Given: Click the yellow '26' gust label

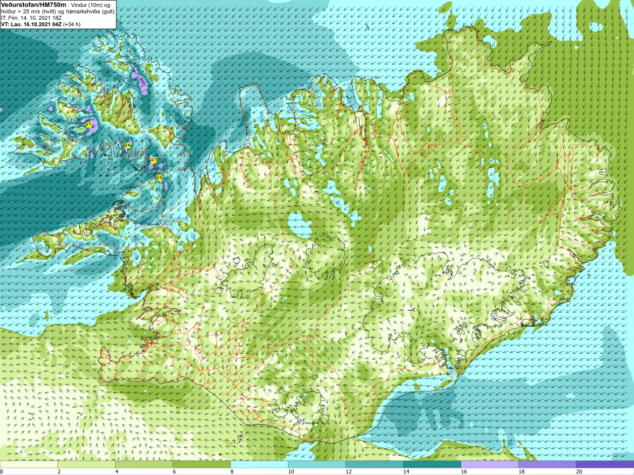Looking at the screenshot, I should pyautogui.click(x=128, y=145).
